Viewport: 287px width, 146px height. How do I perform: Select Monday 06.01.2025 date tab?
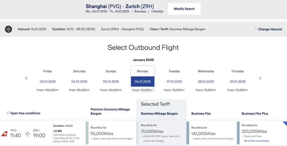point(143,79)
